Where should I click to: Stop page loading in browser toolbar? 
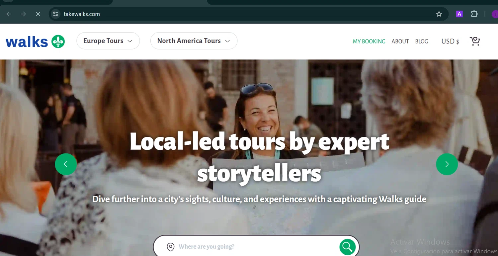(x=38, y=14)
